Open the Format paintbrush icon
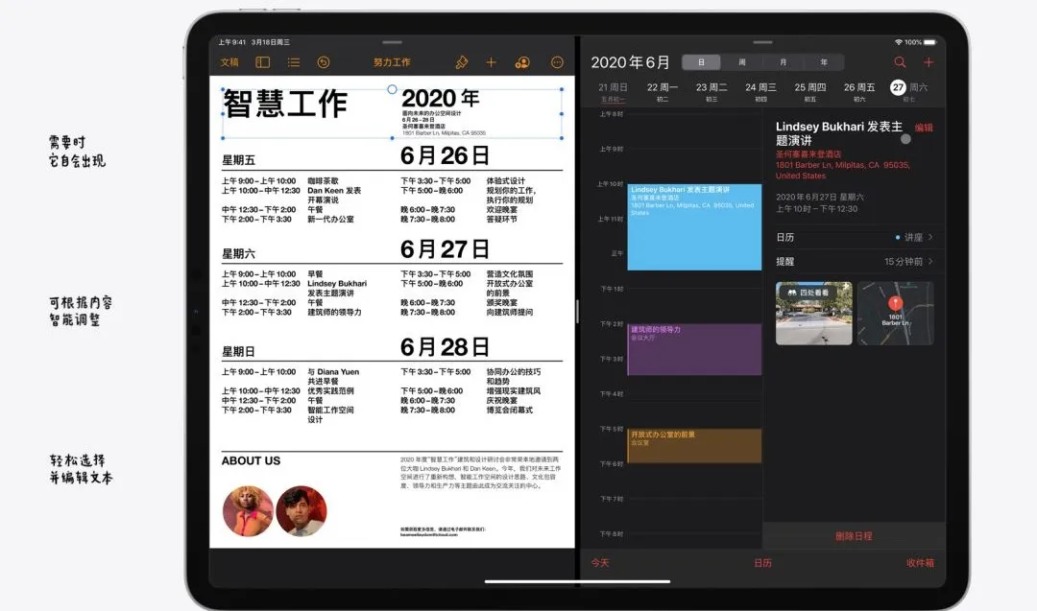 [461, 61]
